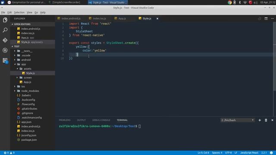Viewport: 276px width, 155px height.
Task: Click the Chrome icon in system tray
Action: click(x=229, y=3)
